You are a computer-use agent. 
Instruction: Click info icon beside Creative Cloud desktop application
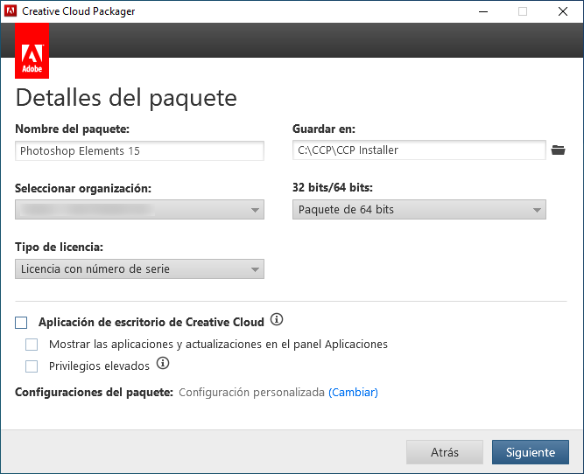click(277, 319)
